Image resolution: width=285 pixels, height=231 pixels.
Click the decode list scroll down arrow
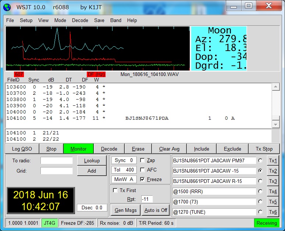(276, 124)
